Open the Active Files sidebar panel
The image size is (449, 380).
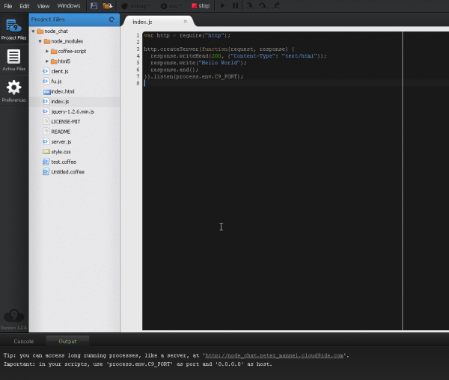point(13,60)
